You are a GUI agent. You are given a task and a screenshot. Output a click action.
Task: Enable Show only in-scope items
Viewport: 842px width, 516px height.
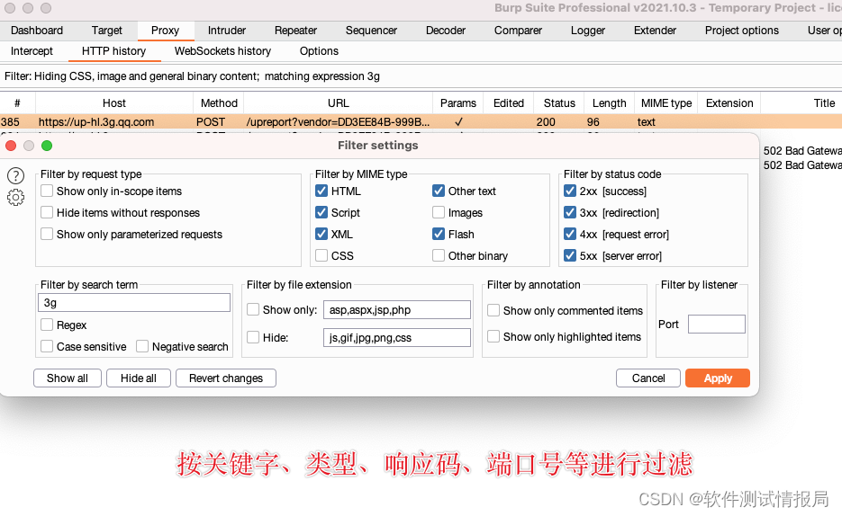point(47,191)
